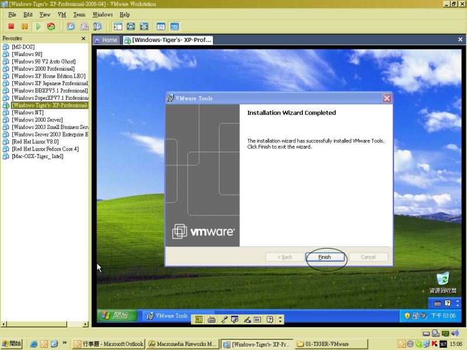The image size is (467, 350).
Task: Select [Windows 2003 Small Business Server] entry
Action: (x=50, y=127)
